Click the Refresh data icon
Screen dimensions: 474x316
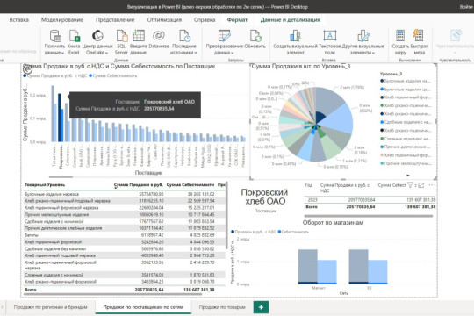click(255, 36)
